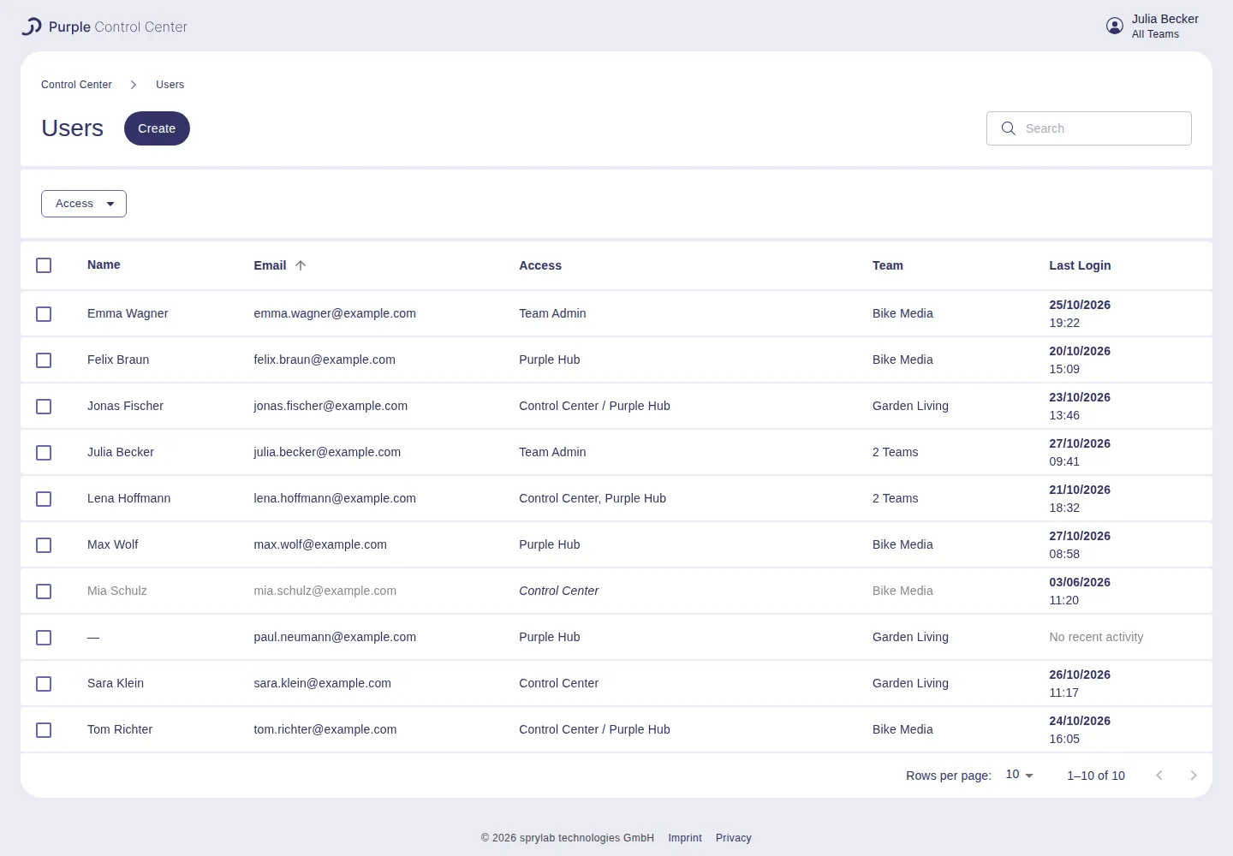
Task: Open the Users breadcrumb link
Action: (170, 85)
